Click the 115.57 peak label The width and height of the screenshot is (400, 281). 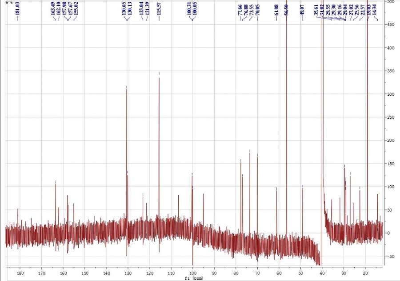click(159, 8)
